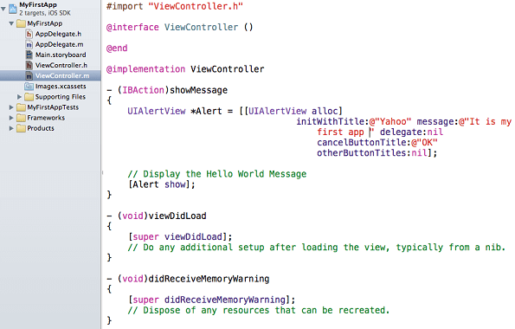The height and width of the screenshot is (329, 515).
Task: Collapse the MyFirstApp group folder
Action: click(x=11, y=23)
